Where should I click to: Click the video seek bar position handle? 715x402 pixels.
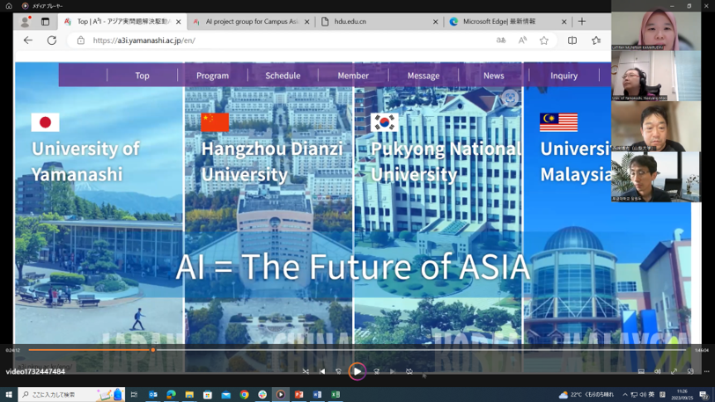coord(153,350)
